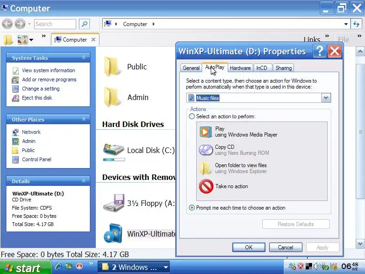Click Cancel in Properties dialog

[286, 248]
